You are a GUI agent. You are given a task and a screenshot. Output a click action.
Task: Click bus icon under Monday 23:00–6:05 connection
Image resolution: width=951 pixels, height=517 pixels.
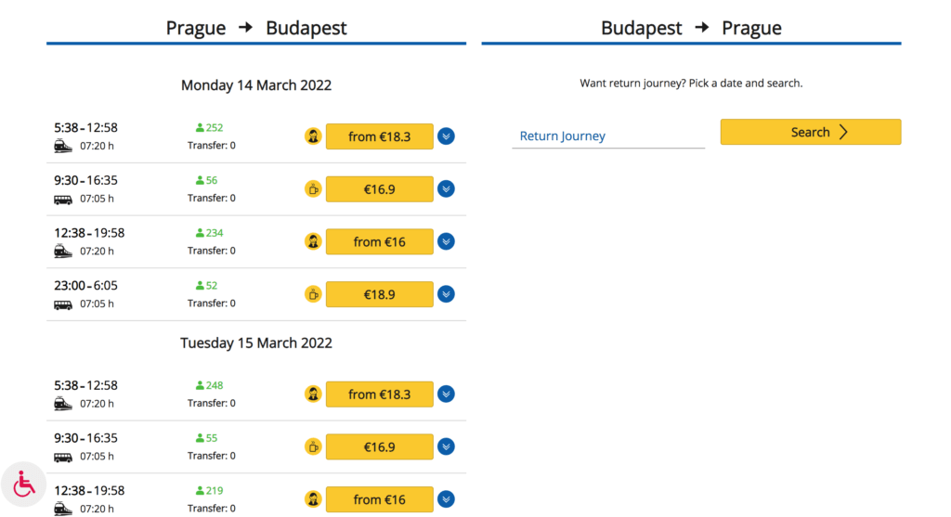coord(63,304)
